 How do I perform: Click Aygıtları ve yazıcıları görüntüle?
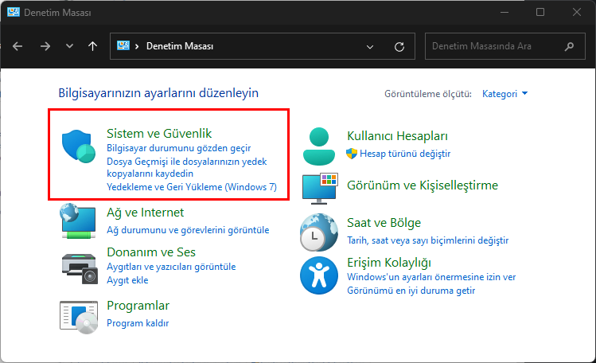(x=171, y=267)
